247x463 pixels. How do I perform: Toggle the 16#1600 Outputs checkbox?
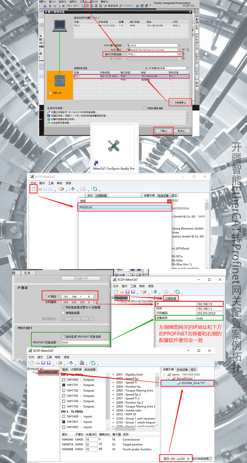[64, 380]
